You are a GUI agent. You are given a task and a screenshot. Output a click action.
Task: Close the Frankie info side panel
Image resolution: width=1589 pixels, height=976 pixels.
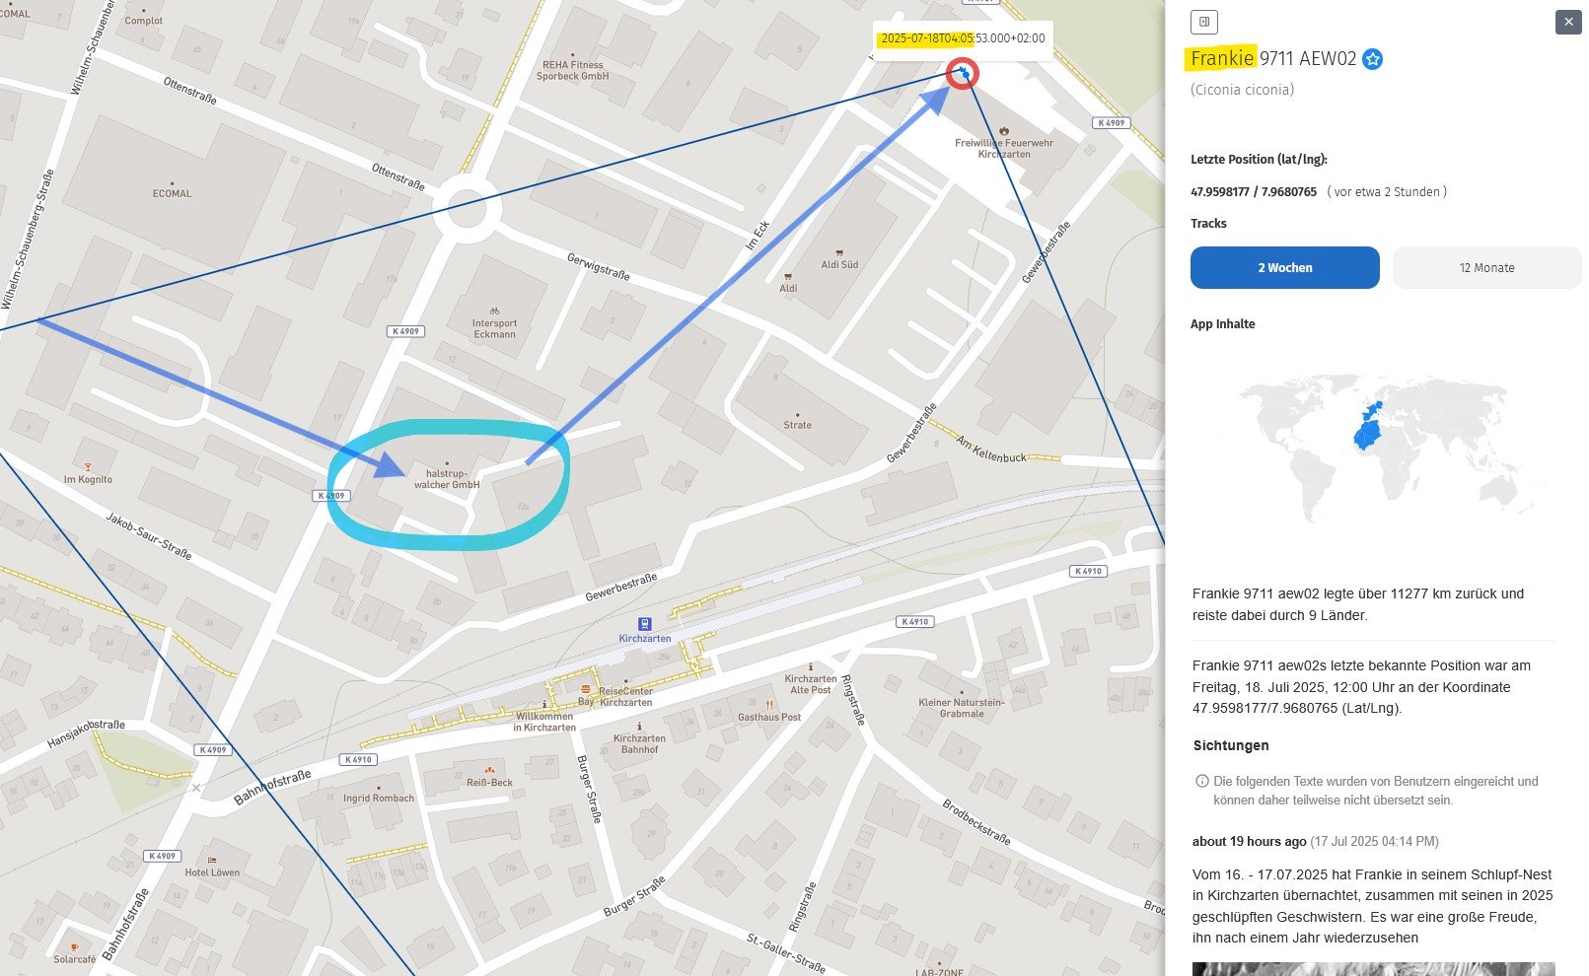click(1567, 22)
